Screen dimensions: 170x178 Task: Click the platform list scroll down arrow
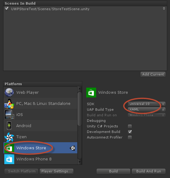[x=80, y=162]
